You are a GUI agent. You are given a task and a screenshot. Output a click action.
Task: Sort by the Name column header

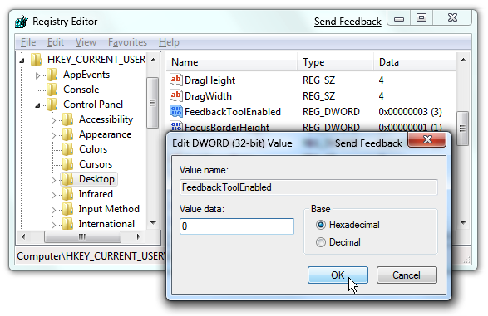pyautogui.click(x=231, y=62)
